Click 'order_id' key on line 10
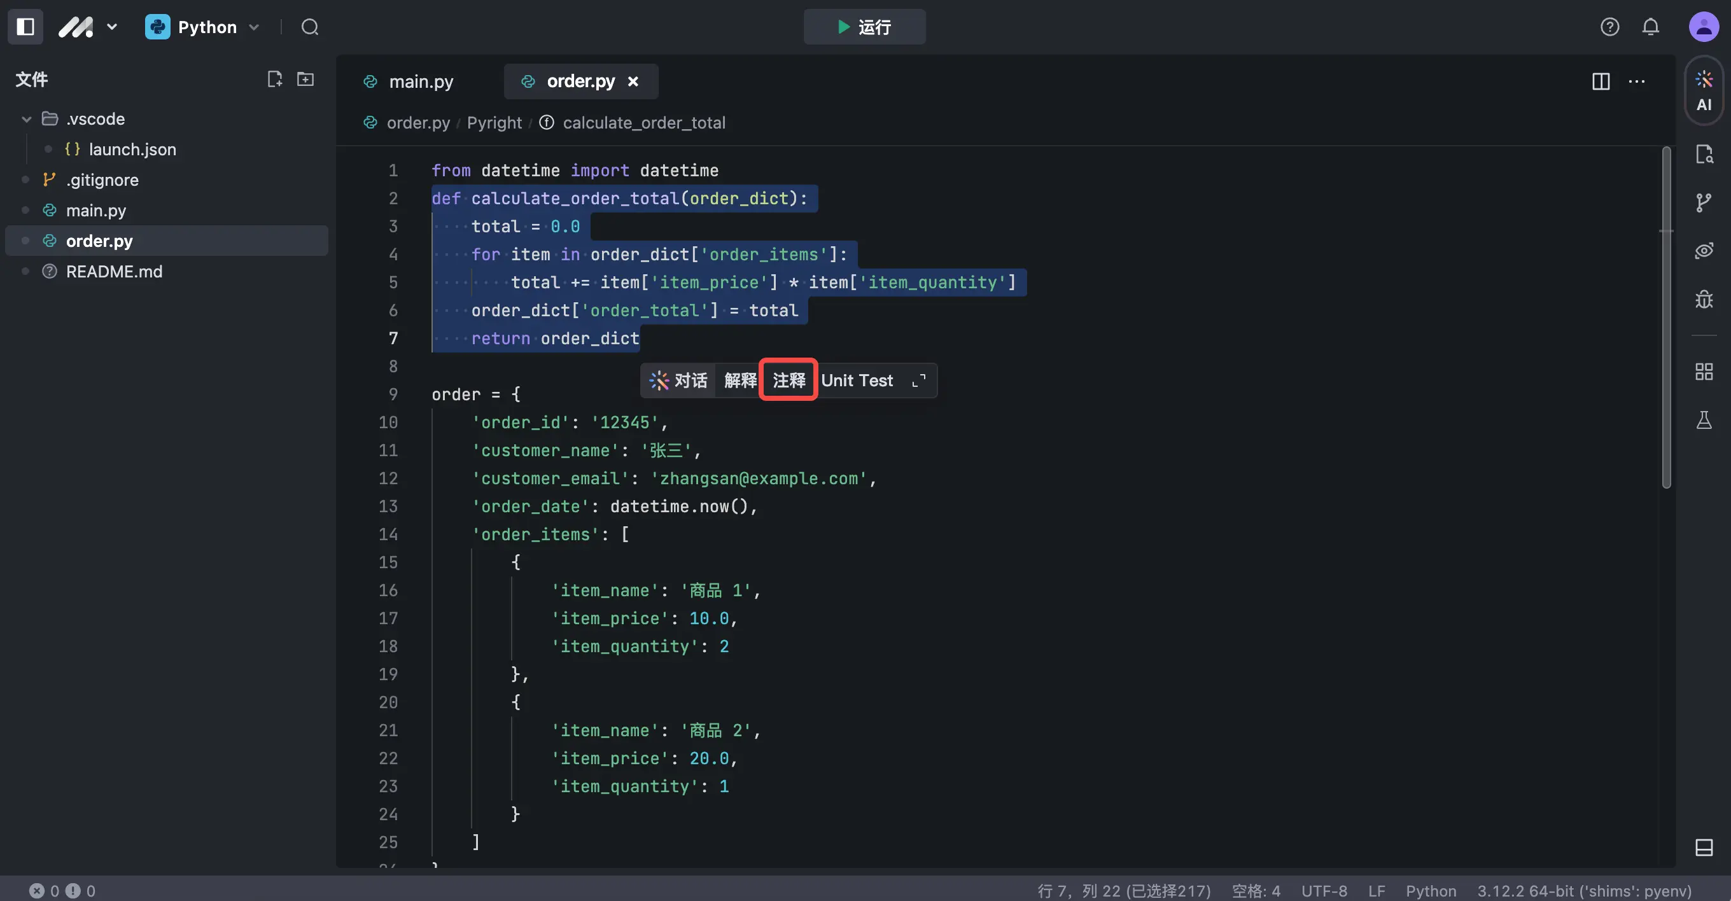 click(x=521, y=423)
